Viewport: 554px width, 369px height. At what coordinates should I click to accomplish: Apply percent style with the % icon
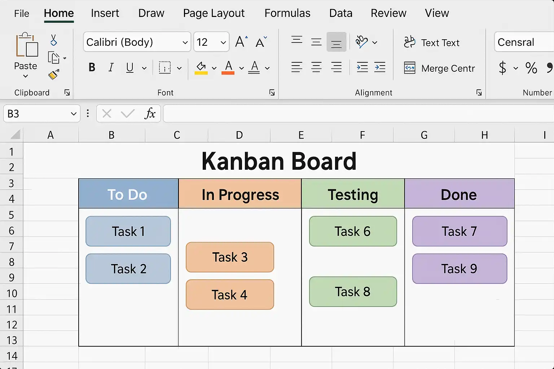[531, 68]
